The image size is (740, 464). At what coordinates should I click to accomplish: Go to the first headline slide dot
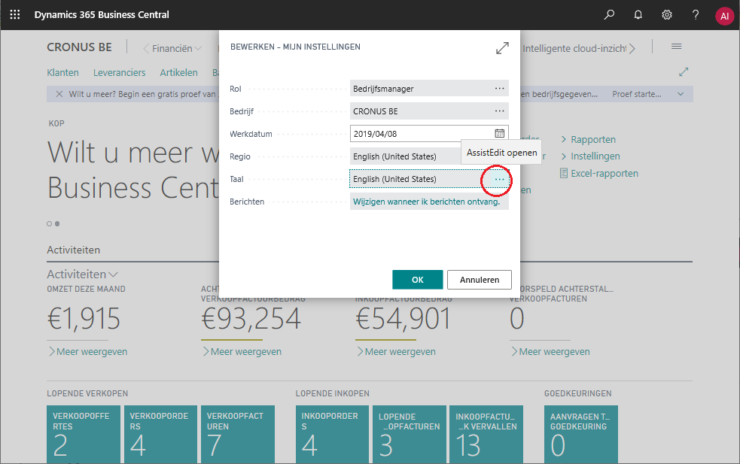tap(49, 223)
